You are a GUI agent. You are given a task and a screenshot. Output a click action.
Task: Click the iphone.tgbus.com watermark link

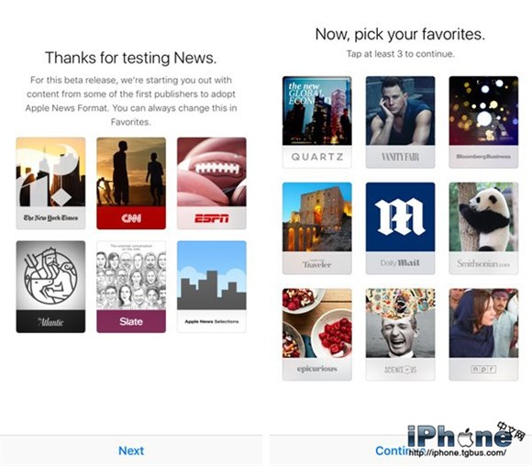point(458,453)
